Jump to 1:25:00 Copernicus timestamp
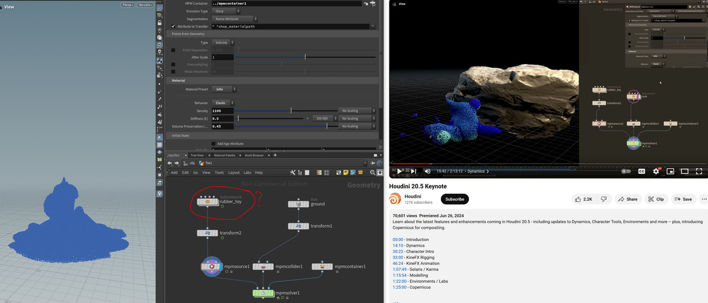The image size is (708, 303). click(400, 287)
